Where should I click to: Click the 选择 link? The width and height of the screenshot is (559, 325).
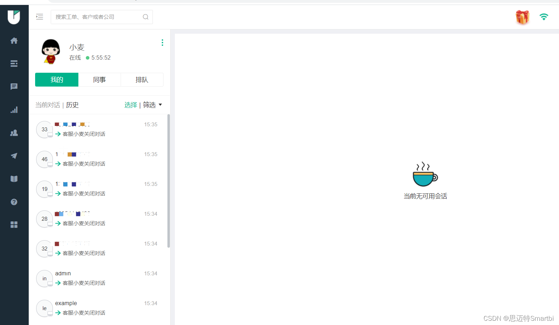[x=131, y=105]
